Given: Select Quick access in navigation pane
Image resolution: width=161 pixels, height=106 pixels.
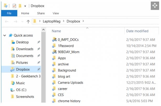Looking at the screenshot, I should click(23, 36).
